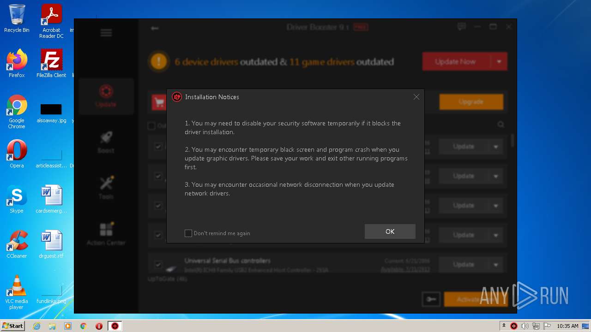Expand the dropdown beside the USB controllers Update button
Screen dimensions: 591x332
[496, 265]
